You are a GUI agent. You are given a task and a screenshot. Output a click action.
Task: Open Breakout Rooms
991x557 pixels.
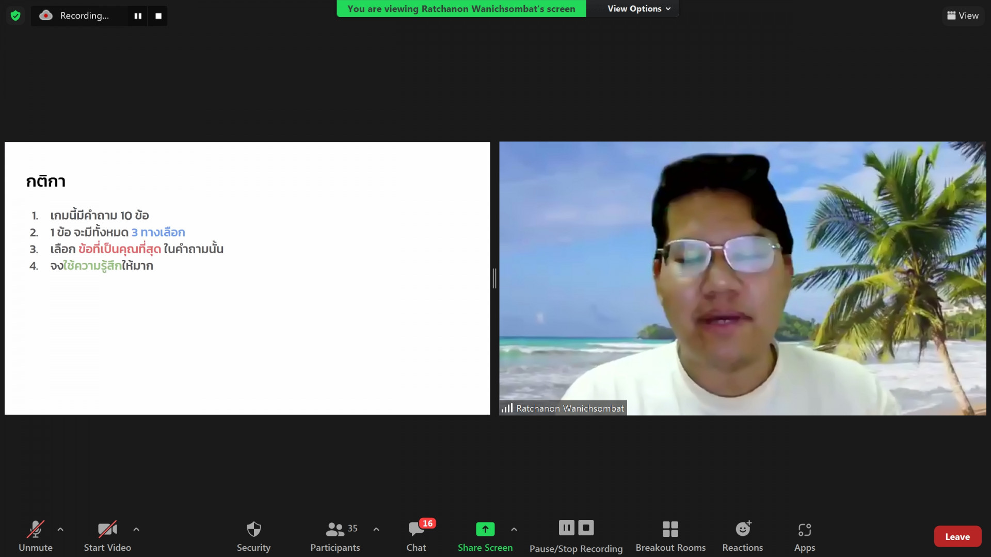click(x=670, y=536)
